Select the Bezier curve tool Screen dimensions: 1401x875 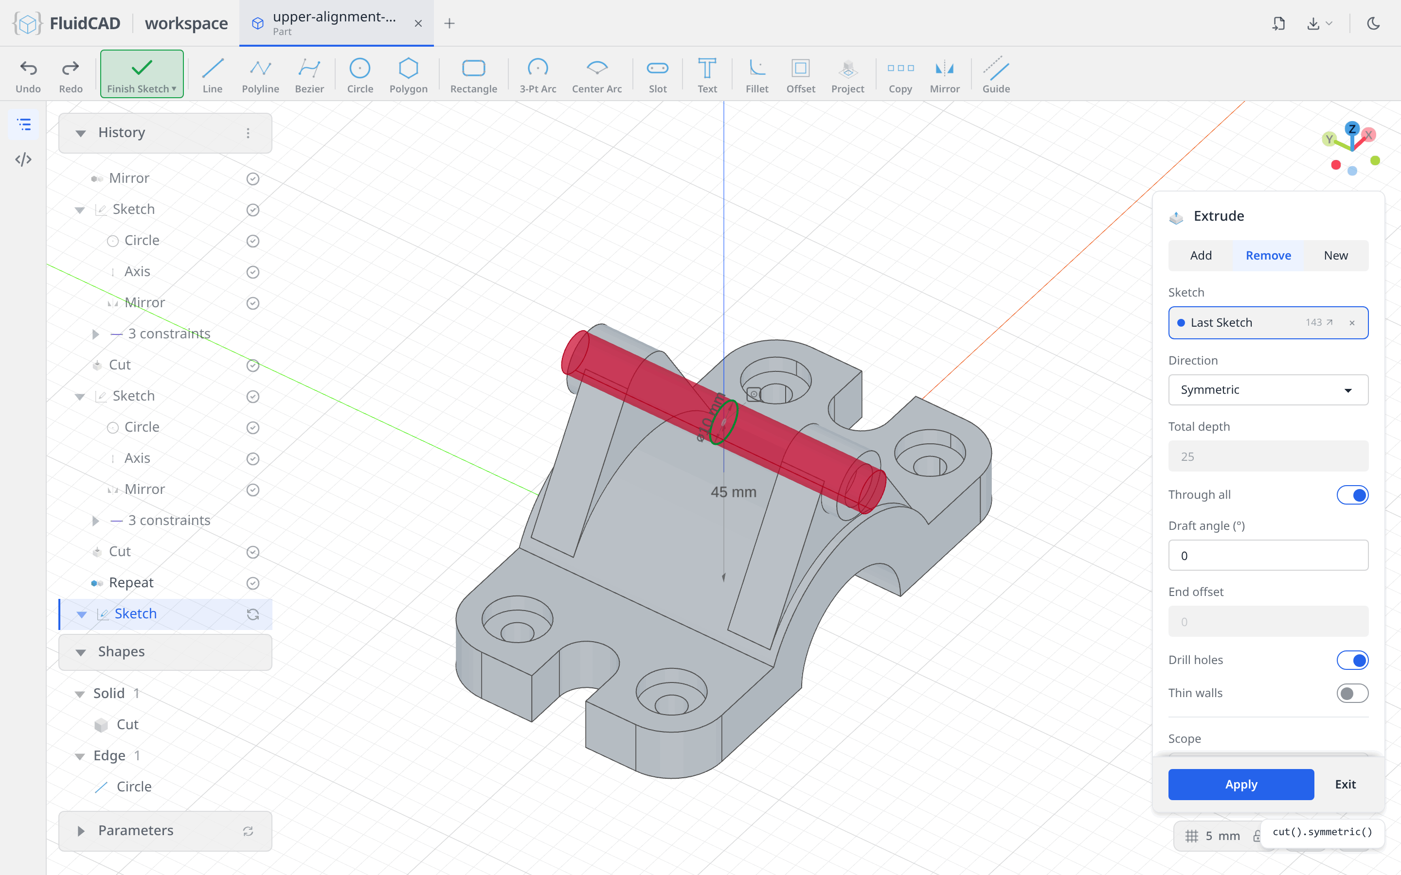point(309,75)
